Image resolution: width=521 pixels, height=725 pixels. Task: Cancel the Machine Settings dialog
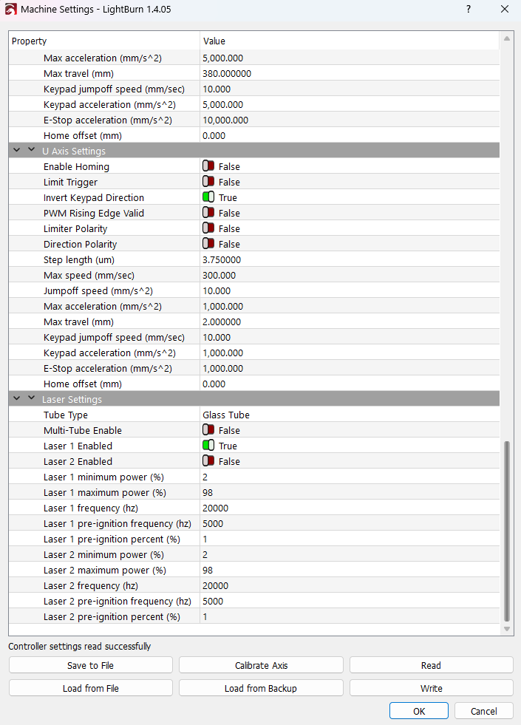[x=484, y=711]
